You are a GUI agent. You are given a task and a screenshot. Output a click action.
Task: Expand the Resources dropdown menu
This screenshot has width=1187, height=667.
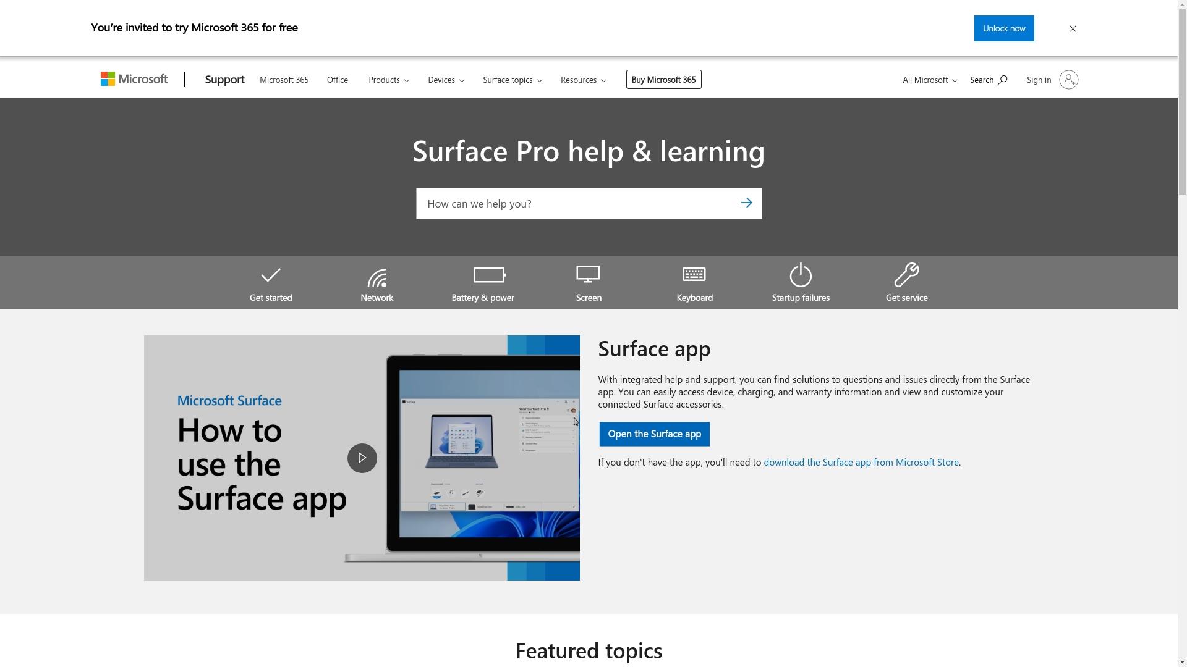coord(584,80)
